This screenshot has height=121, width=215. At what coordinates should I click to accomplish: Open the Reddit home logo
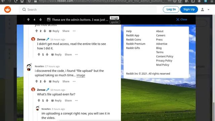pos(7,9)
